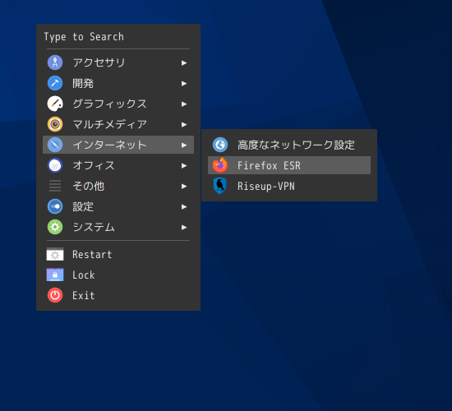
Task: Choose Restart in the menu
Action: [x=118, y=254]
